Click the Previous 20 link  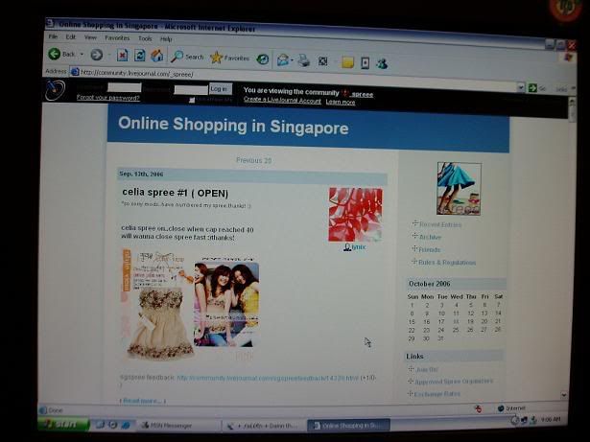coord(253,160)
